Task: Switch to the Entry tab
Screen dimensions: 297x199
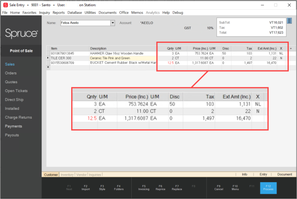Action: pos(263,174)
